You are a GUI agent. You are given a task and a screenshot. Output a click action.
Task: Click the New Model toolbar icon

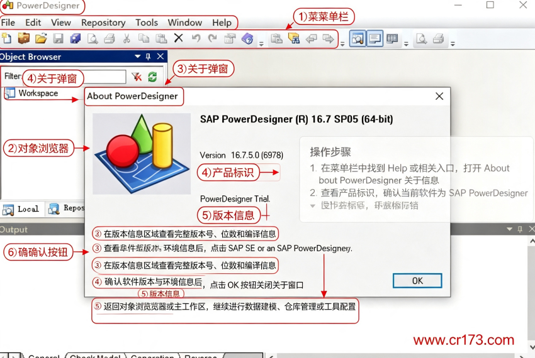click(x=6, y=38)
